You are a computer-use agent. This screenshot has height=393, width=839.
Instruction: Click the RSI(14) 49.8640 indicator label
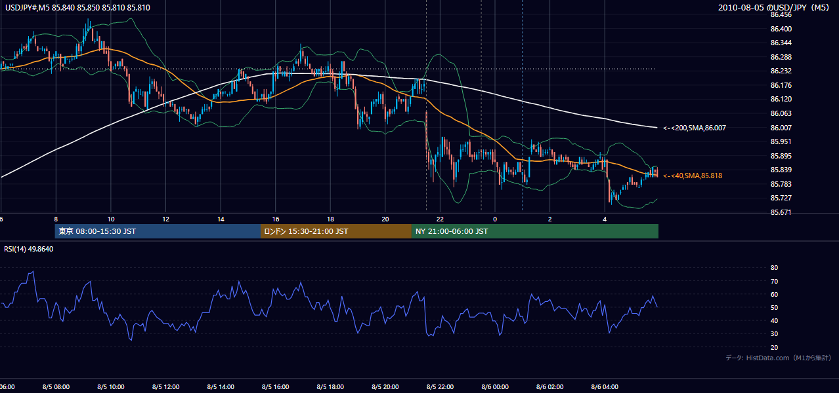pos(29,249)
